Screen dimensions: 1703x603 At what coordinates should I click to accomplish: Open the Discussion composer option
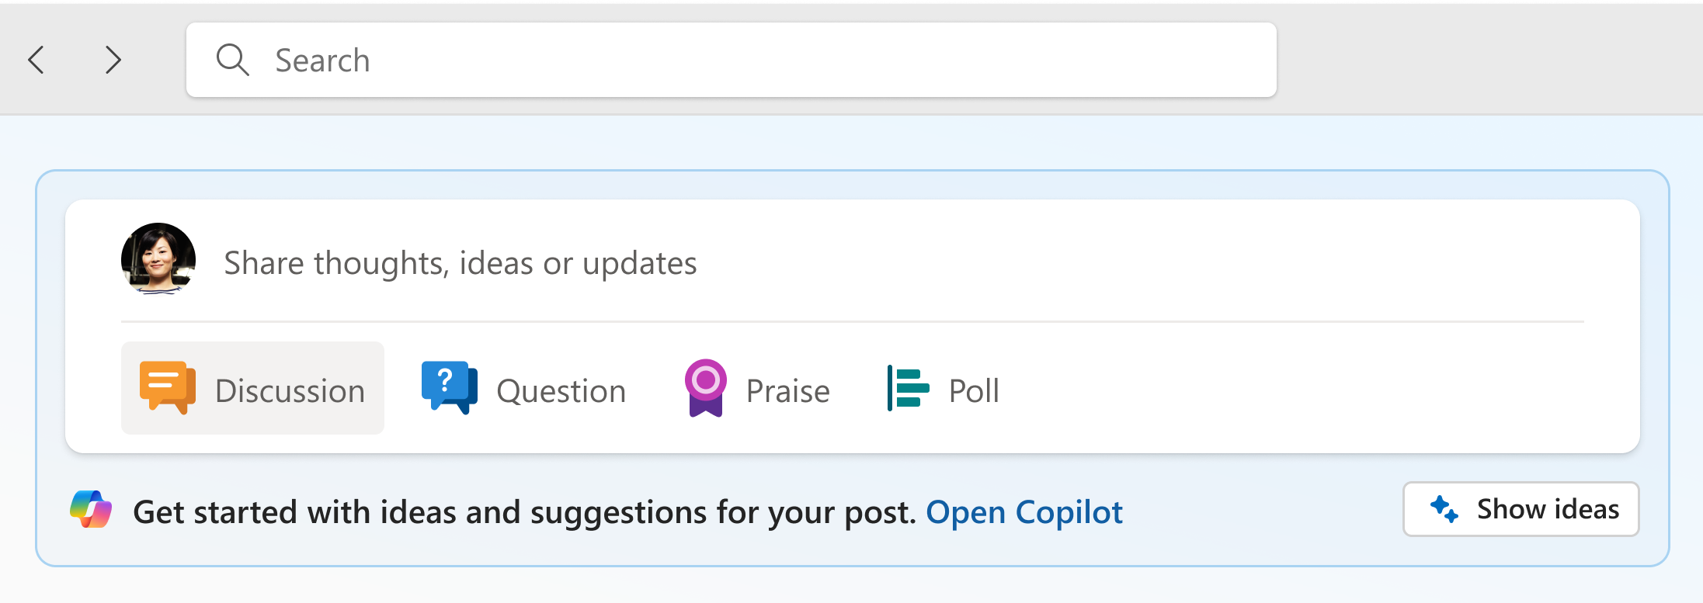[252, 388]
